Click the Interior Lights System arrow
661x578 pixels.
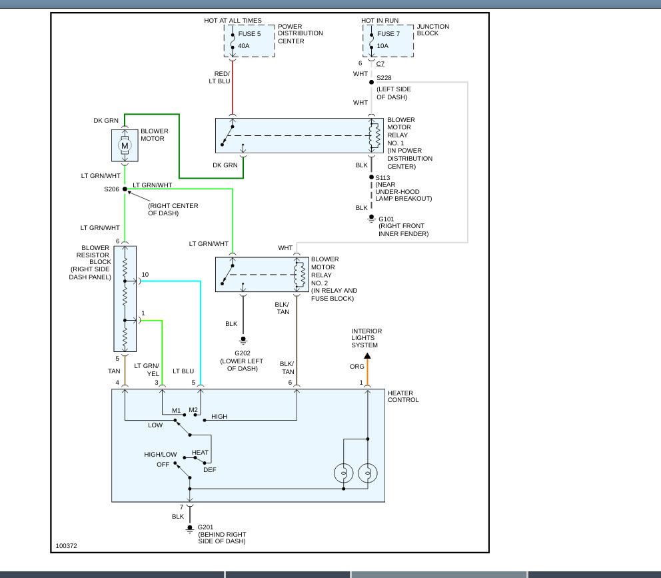click(x=368, y=355)
